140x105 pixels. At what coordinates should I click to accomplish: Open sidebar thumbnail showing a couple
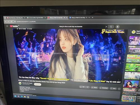tap(132, 76)
